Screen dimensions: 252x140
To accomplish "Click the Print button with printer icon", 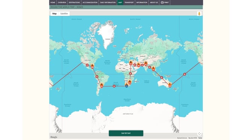I will tap(165, 2).
